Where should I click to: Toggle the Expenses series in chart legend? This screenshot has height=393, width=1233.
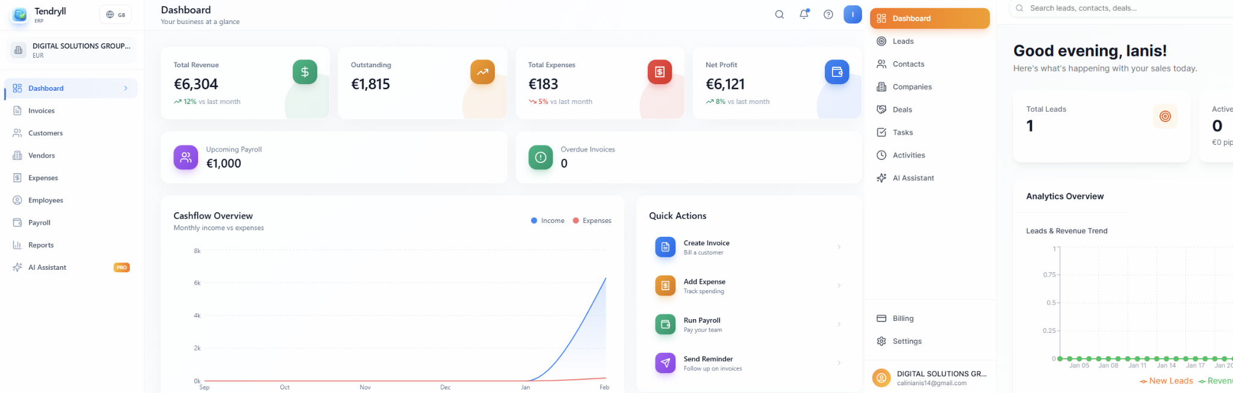(x=592, y=221)
